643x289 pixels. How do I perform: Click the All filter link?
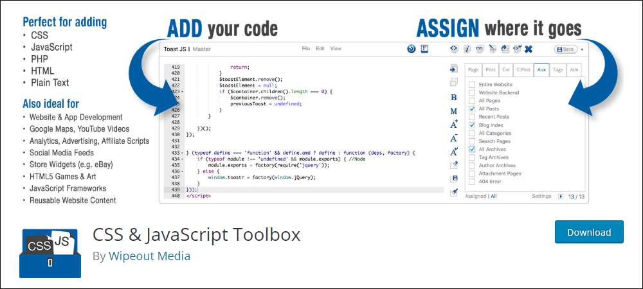[x=494, y=196]
